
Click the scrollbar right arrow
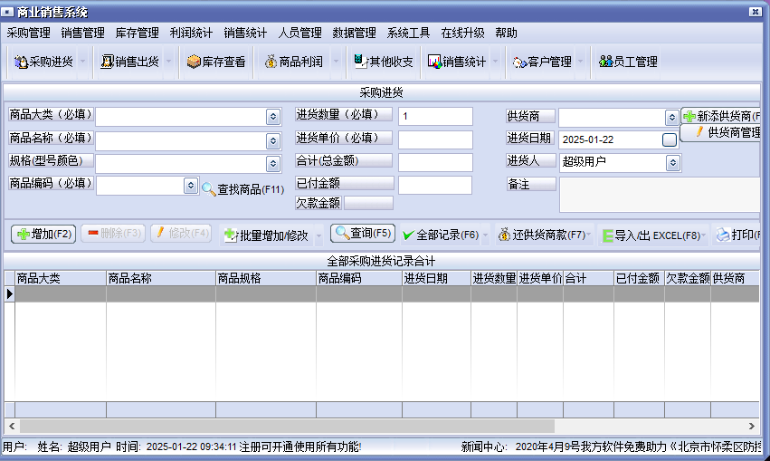pyautogui.click(x=752, y=426)
